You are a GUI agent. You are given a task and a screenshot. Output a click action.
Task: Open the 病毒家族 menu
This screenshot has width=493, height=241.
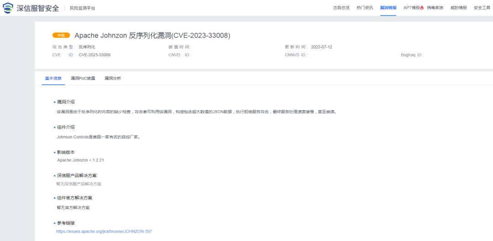coord(435,8)
